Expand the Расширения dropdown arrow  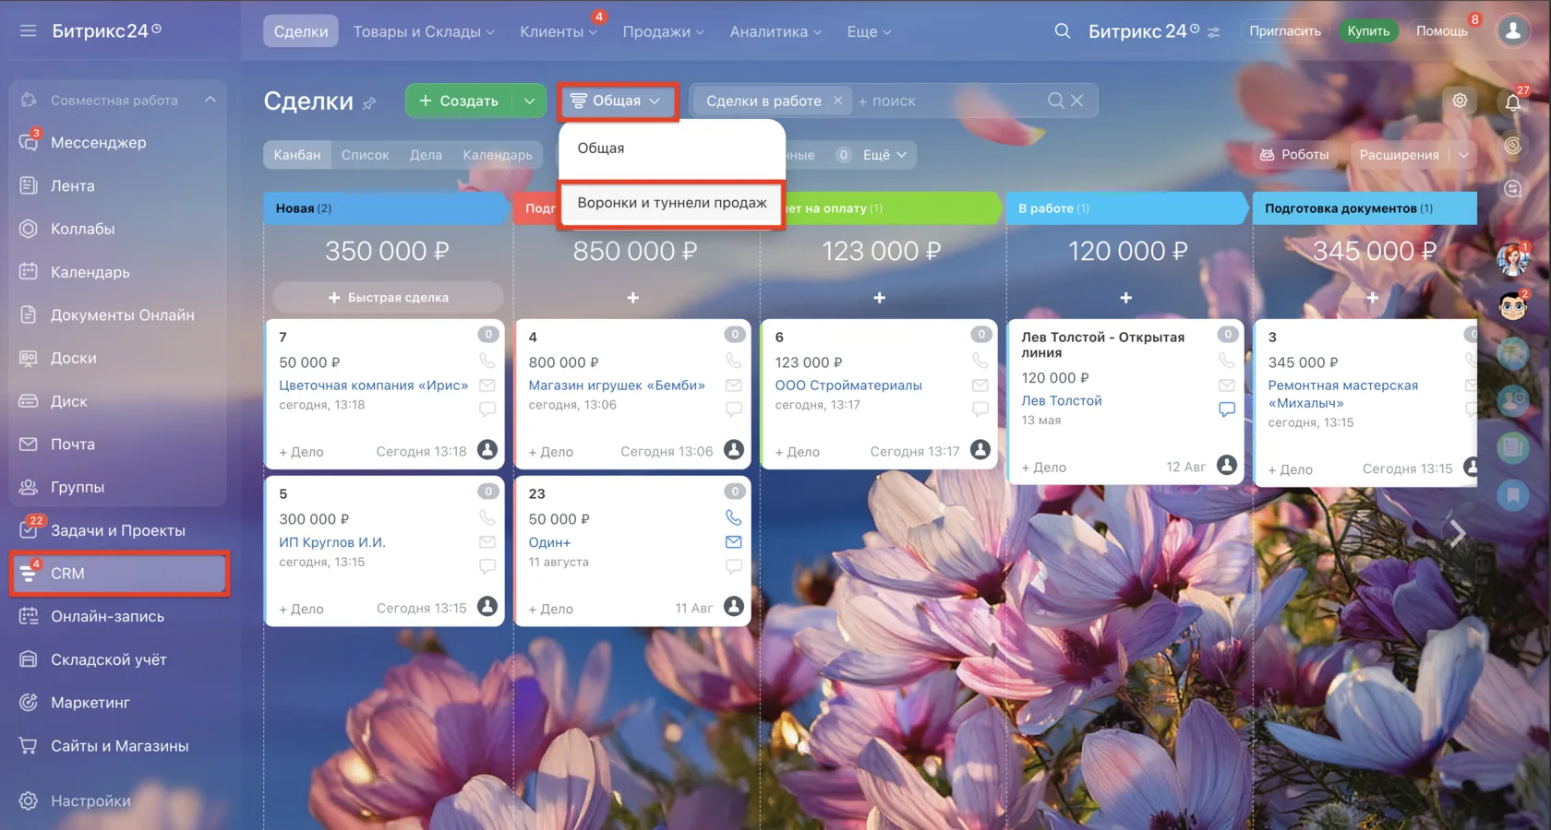[1462, 155]
